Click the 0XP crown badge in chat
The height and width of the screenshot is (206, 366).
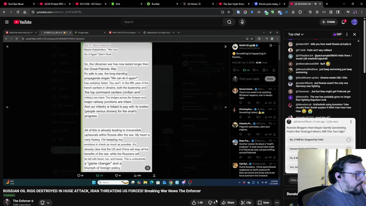(x=337, y=34)
